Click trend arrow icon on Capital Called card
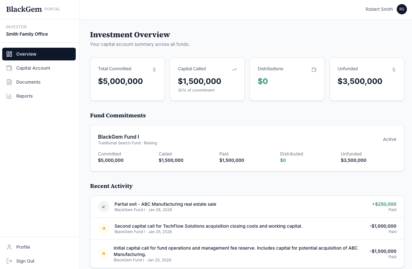This screenshot has width=412, height=269. pyautogui.click(x=234, y=69)
